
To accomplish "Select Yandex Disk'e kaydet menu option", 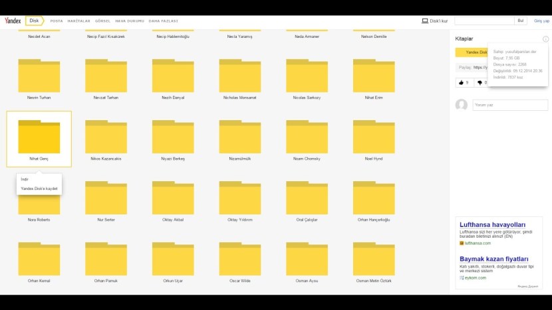I will pos(39,189).
